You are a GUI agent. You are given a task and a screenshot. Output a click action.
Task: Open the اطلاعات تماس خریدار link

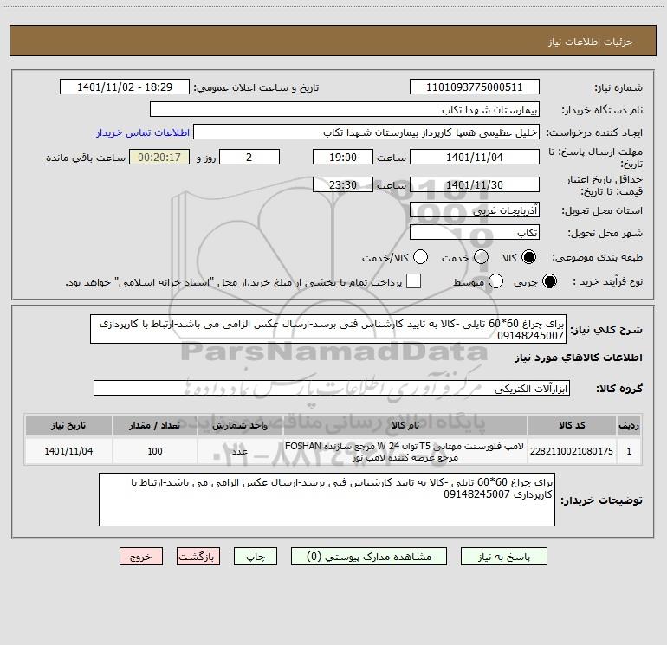click(x=143, y=132)
